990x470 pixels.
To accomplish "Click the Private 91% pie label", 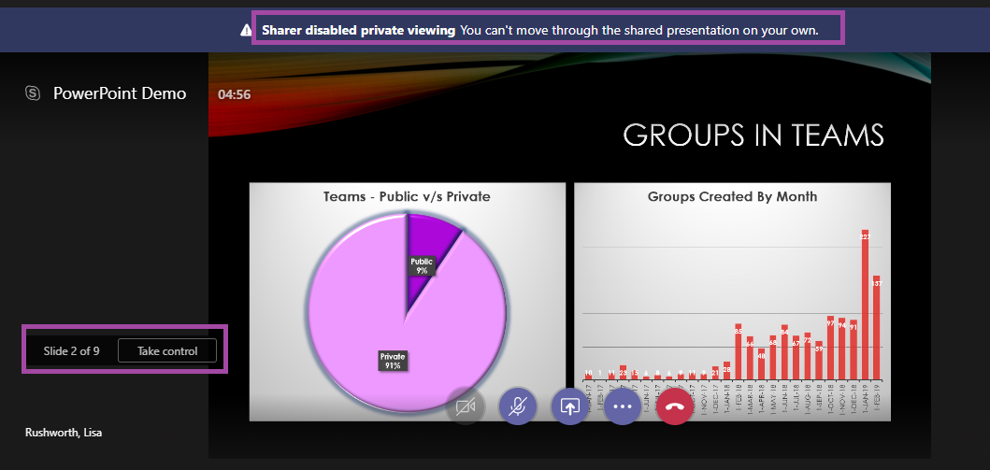I will click(392, 361).
